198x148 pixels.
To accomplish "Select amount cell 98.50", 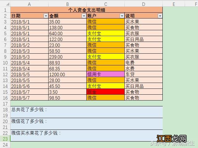I will (67, 98).
